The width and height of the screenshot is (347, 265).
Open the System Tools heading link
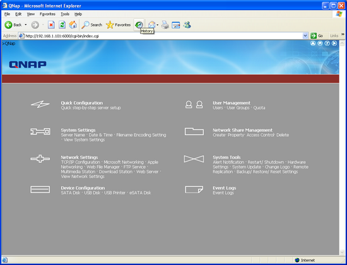point(226,157)
